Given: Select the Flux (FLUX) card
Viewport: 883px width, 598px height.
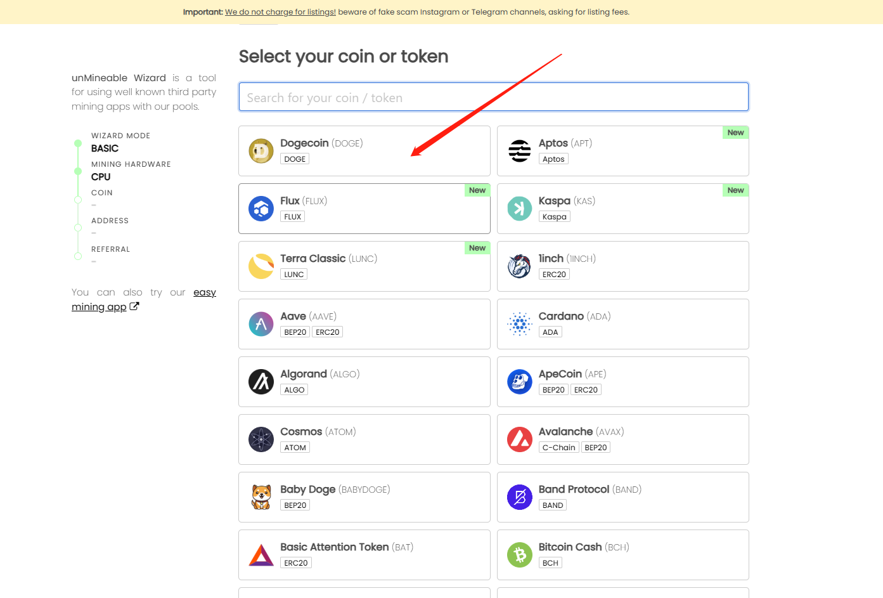Looking at the screenshot, I should point(364,209).
